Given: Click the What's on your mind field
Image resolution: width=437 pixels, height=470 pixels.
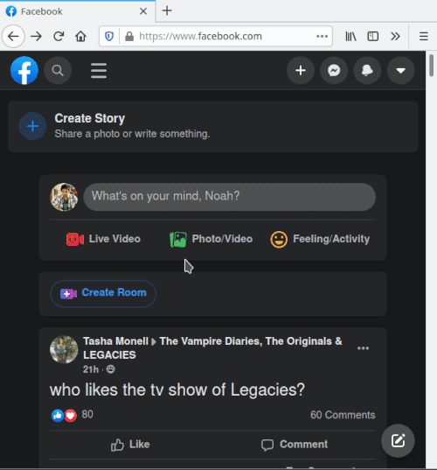Looking at the screenshot, I should 229,197.
